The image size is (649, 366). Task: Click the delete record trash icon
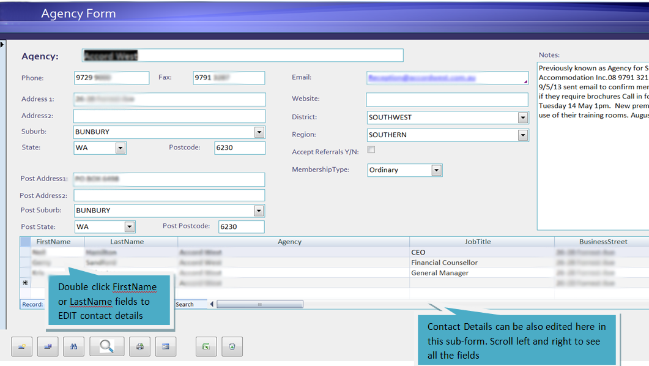[233, 346]
